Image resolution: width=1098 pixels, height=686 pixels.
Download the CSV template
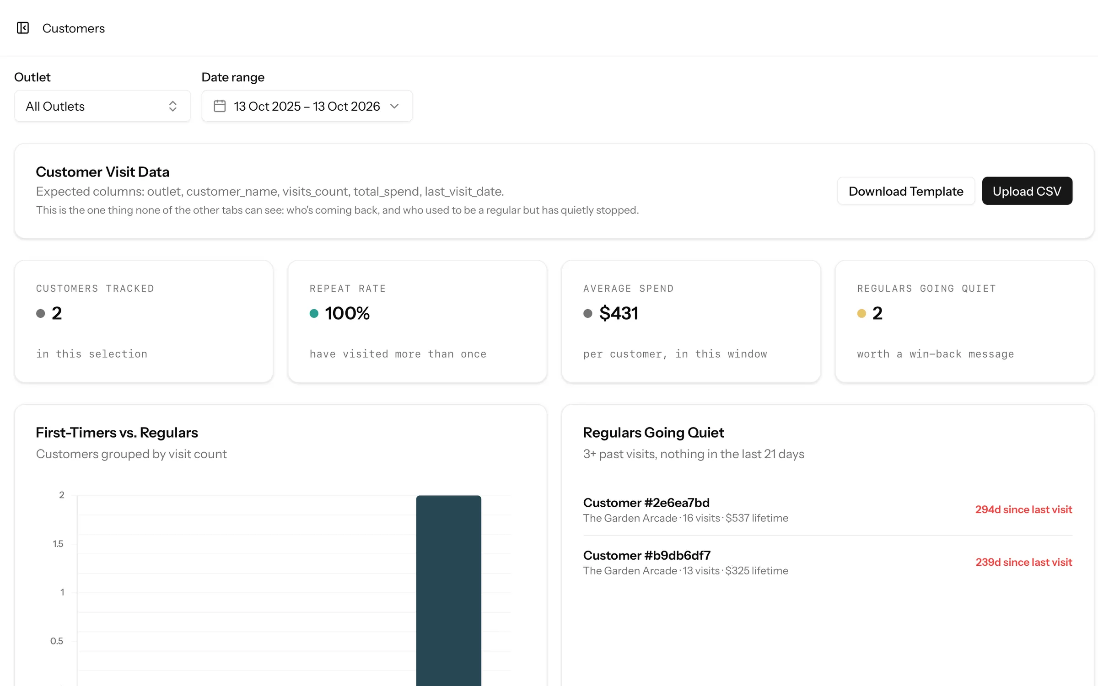pos(906,191)
